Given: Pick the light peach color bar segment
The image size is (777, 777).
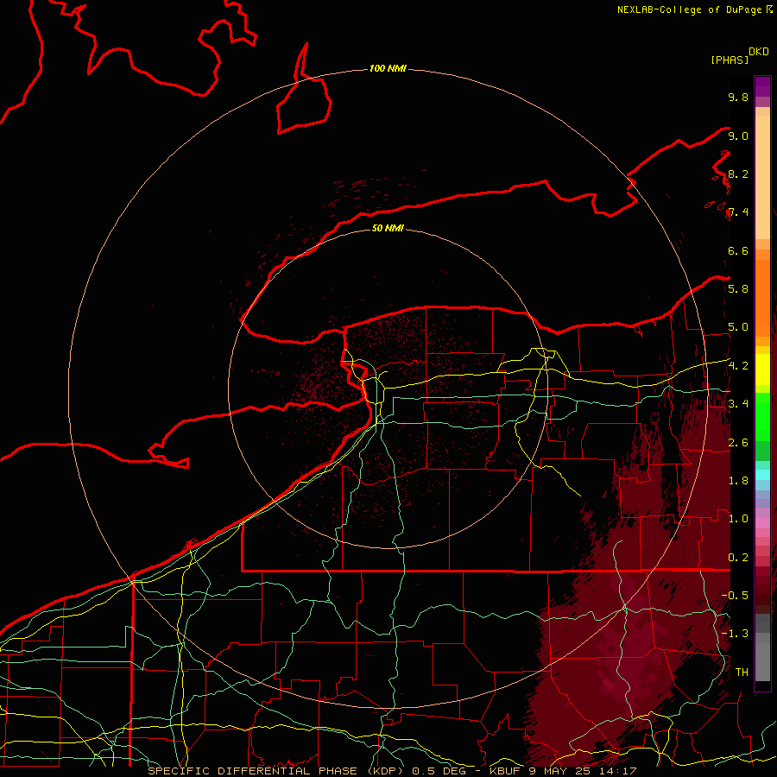Looking at the screenshot, I should pos(762,177).
